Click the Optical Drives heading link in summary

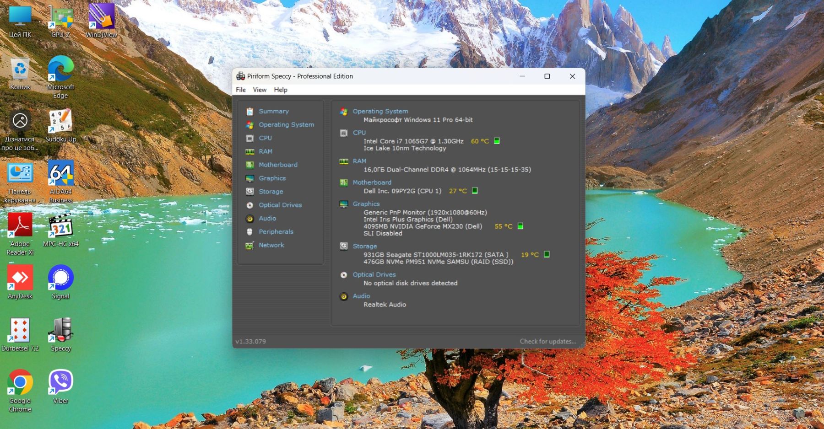pos(374,274)
